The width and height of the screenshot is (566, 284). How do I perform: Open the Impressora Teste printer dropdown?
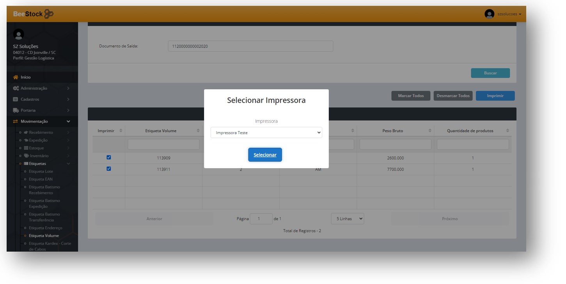coord(266,133)
